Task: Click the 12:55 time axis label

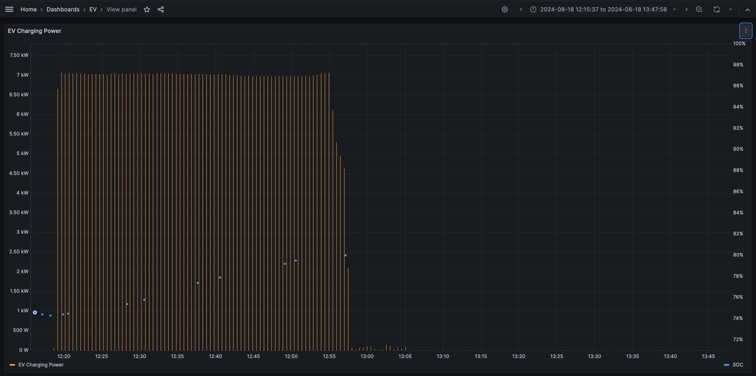Action: point(329,356)
